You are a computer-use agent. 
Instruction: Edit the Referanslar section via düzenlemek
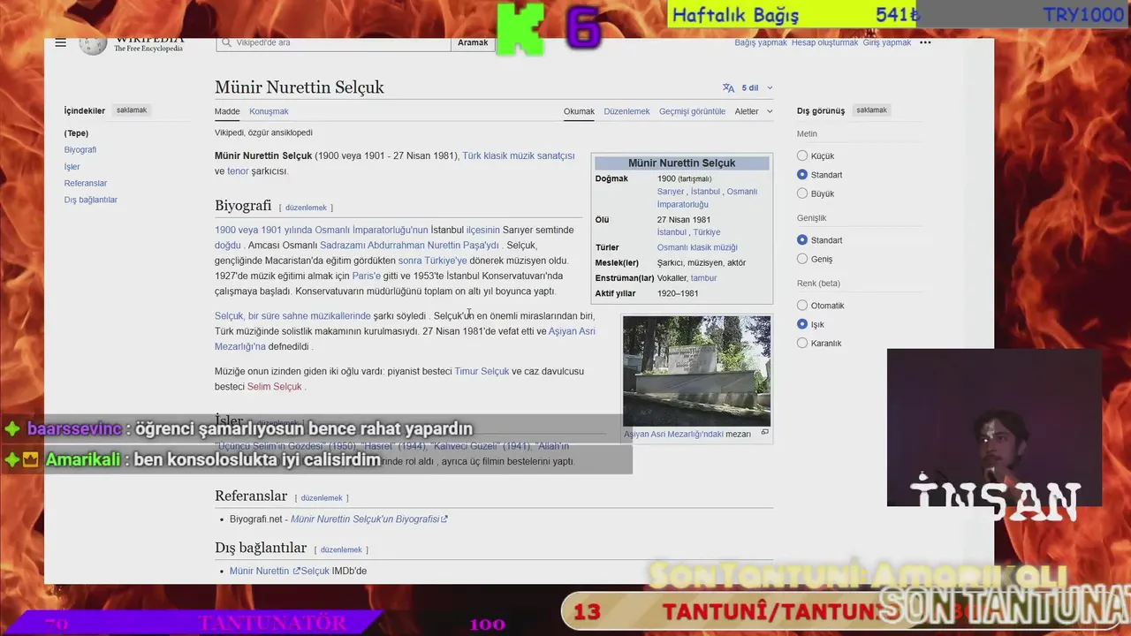[x=322, y=498]
